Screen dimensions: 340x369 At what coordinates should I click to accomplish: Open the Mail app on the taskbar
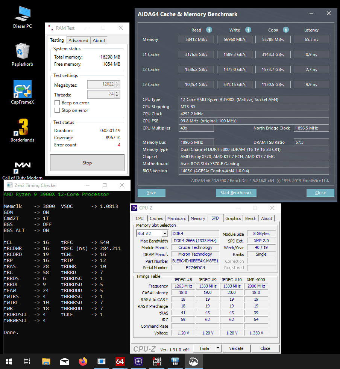[x=65, y=361]
